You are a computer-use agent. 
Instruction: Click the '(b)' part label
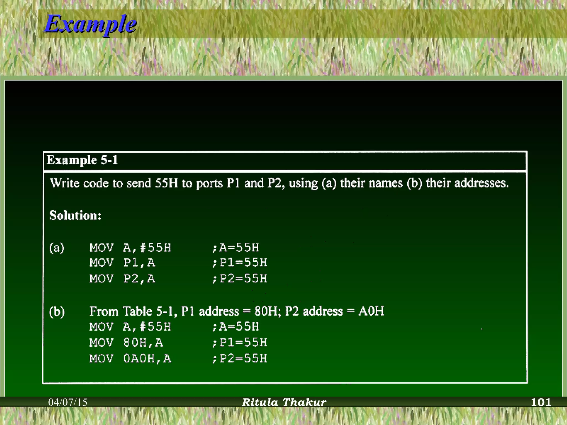click(x=57, y=312)
